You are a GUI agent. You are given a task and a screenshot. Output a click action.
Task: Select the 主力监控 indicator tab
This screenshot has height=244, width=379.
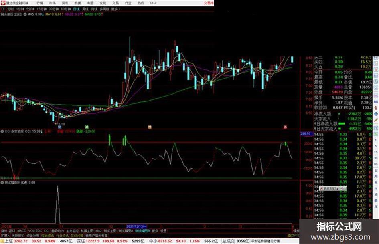72,231
